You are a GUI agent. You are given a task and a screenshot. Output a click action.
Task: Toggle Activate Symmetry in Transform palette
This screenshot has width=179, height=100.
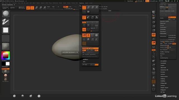pyautogui.click(x=90, y=48)
